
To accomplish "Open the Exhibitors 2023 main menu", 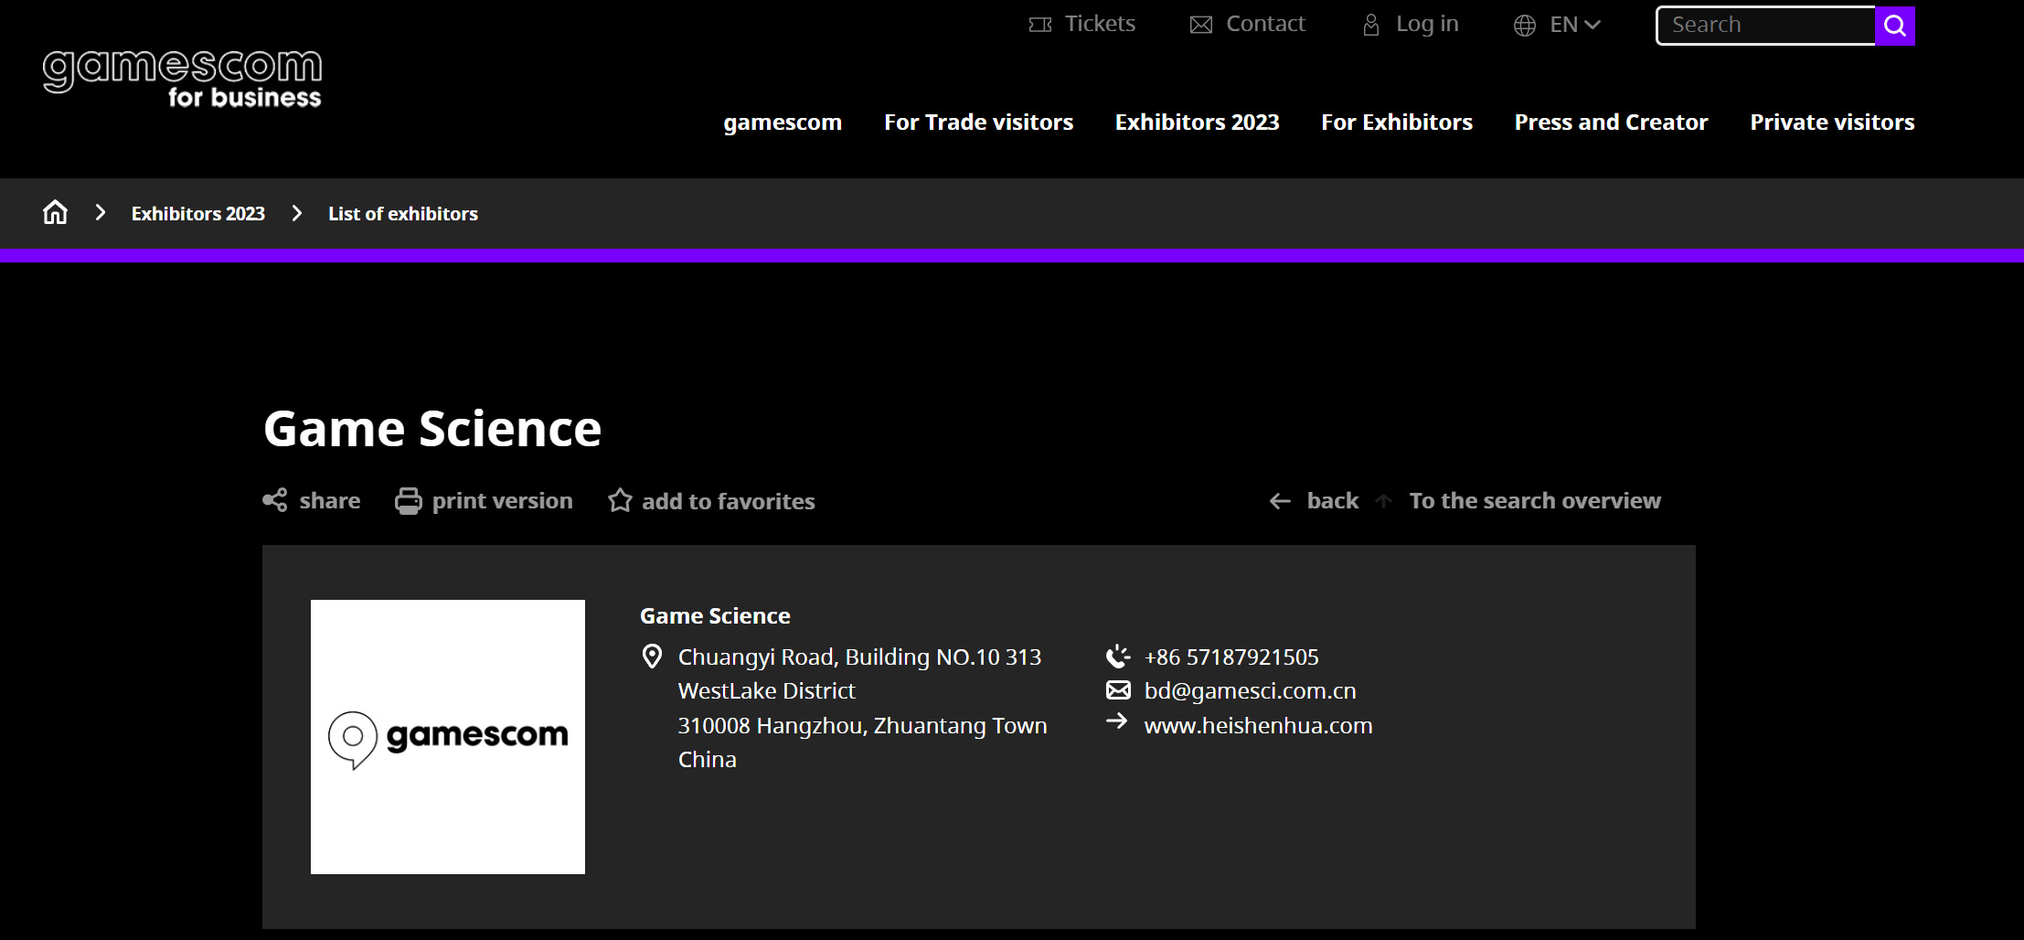I will (x=1197, y=122).
